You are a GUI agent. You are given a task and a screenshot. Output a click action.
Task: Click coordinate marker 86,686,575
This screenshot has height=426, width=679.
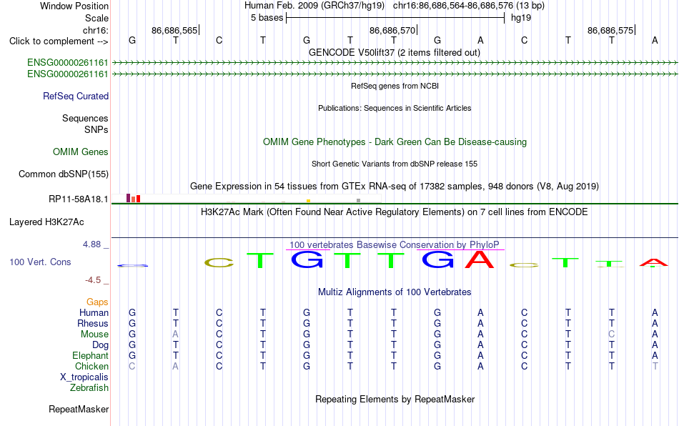click(x=610, y=30)
